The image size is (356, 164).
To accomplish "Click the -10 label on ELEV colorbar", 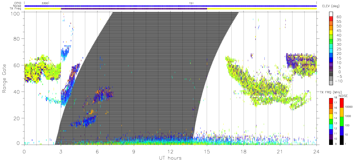I will (x=339, y=81).
